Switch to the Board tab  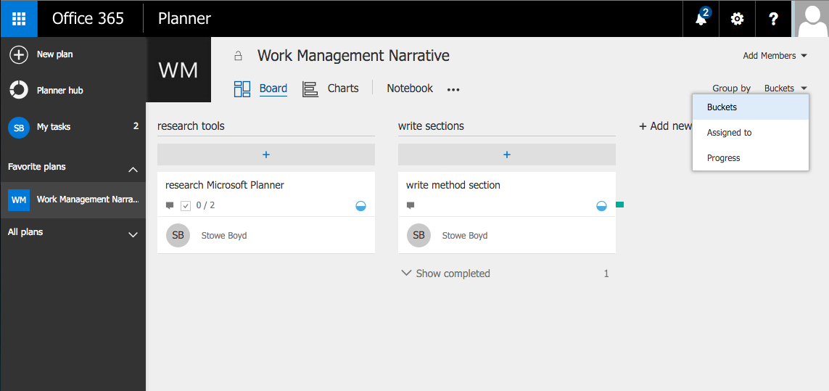tap(273, 89)
